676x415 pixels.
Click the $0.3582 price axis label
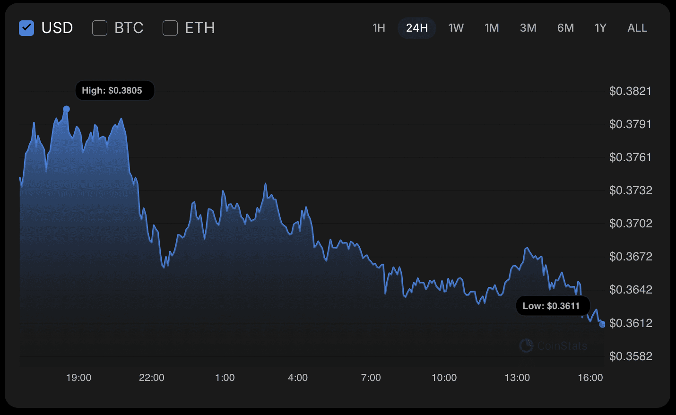click(630, 356)
